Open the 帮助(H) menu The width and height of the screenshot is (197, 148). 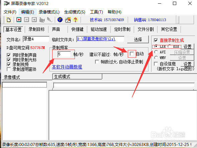(114, 12)
